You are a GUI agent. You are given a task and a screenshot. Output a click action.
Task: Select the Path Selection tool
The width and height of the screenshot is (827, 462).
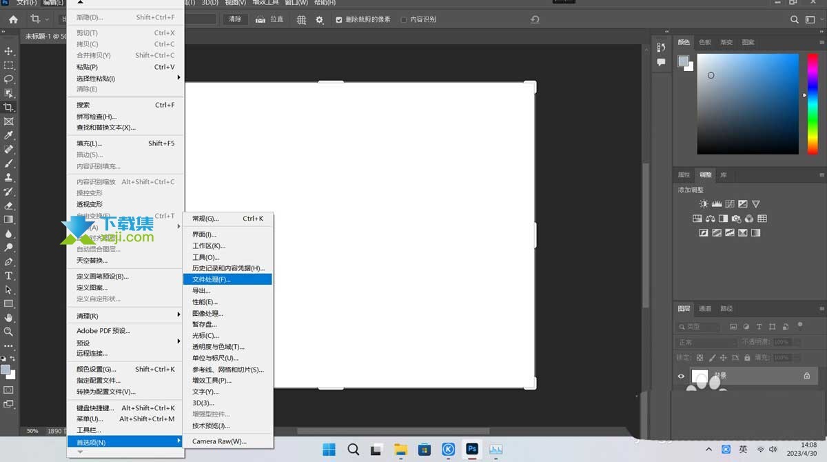click(9, 290)
